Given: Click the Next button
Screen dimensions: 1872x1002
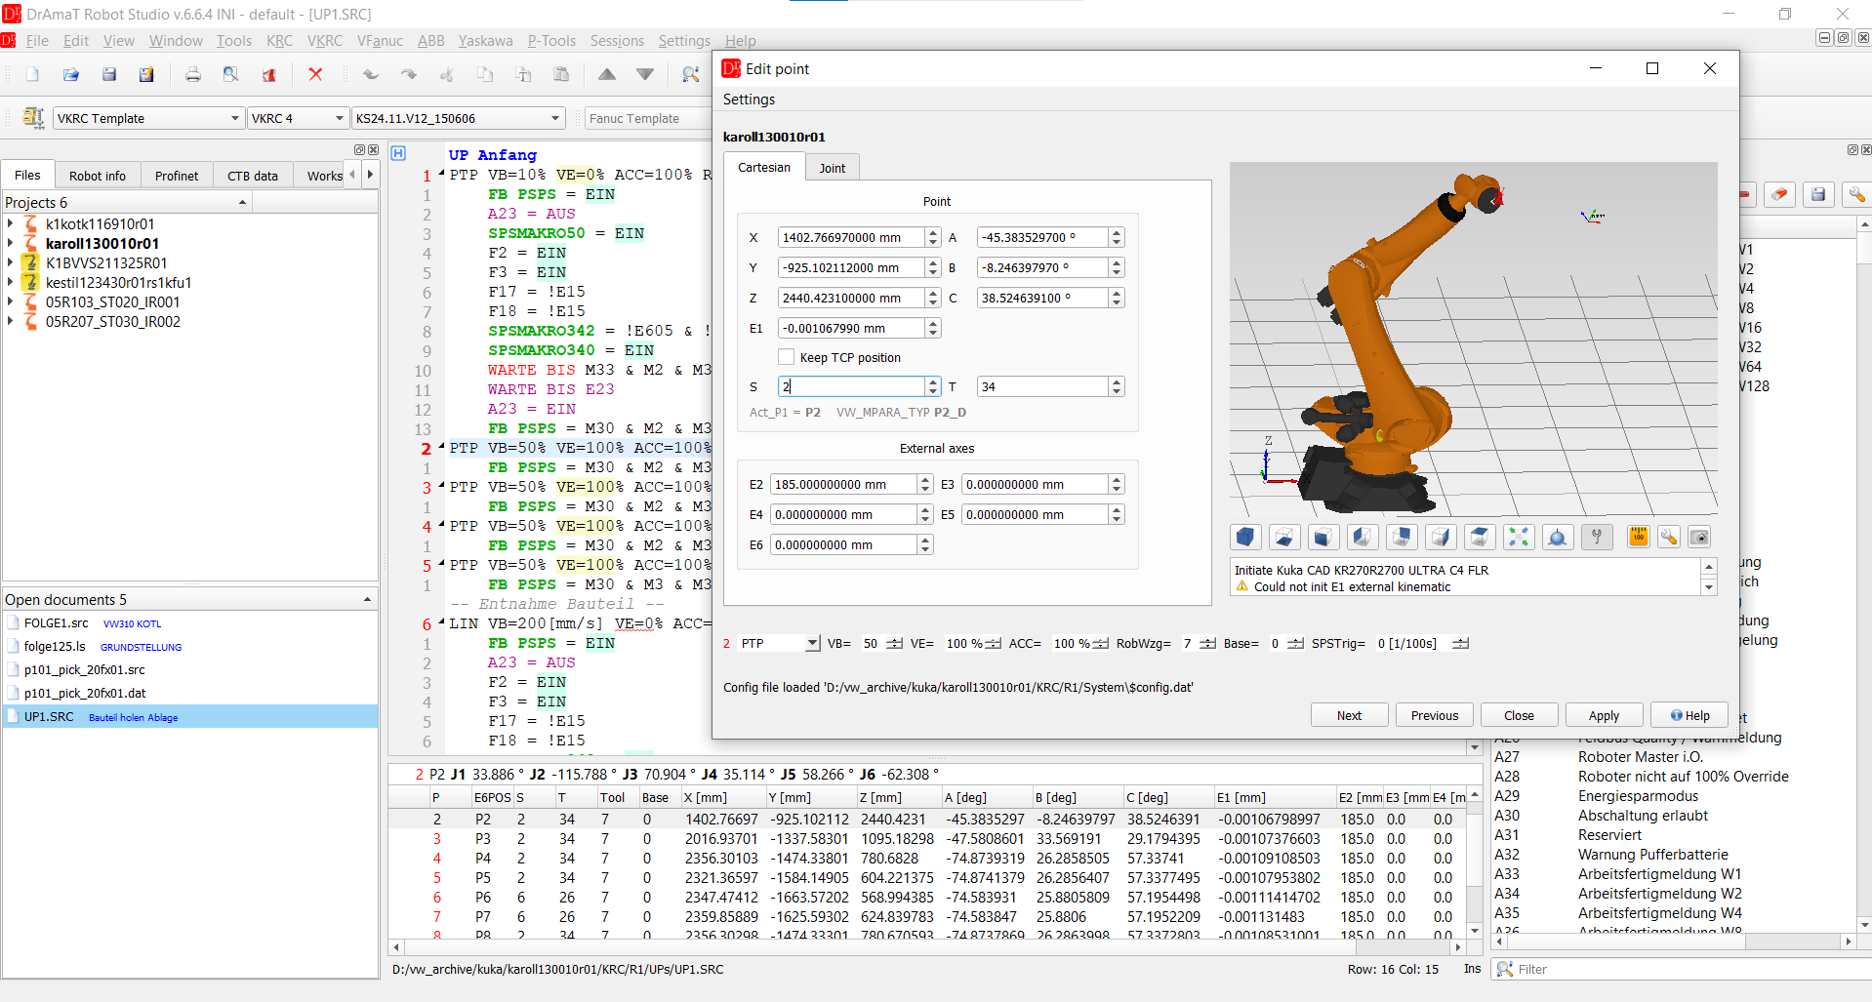Looking at the screenshot, I should [1349, 715].
